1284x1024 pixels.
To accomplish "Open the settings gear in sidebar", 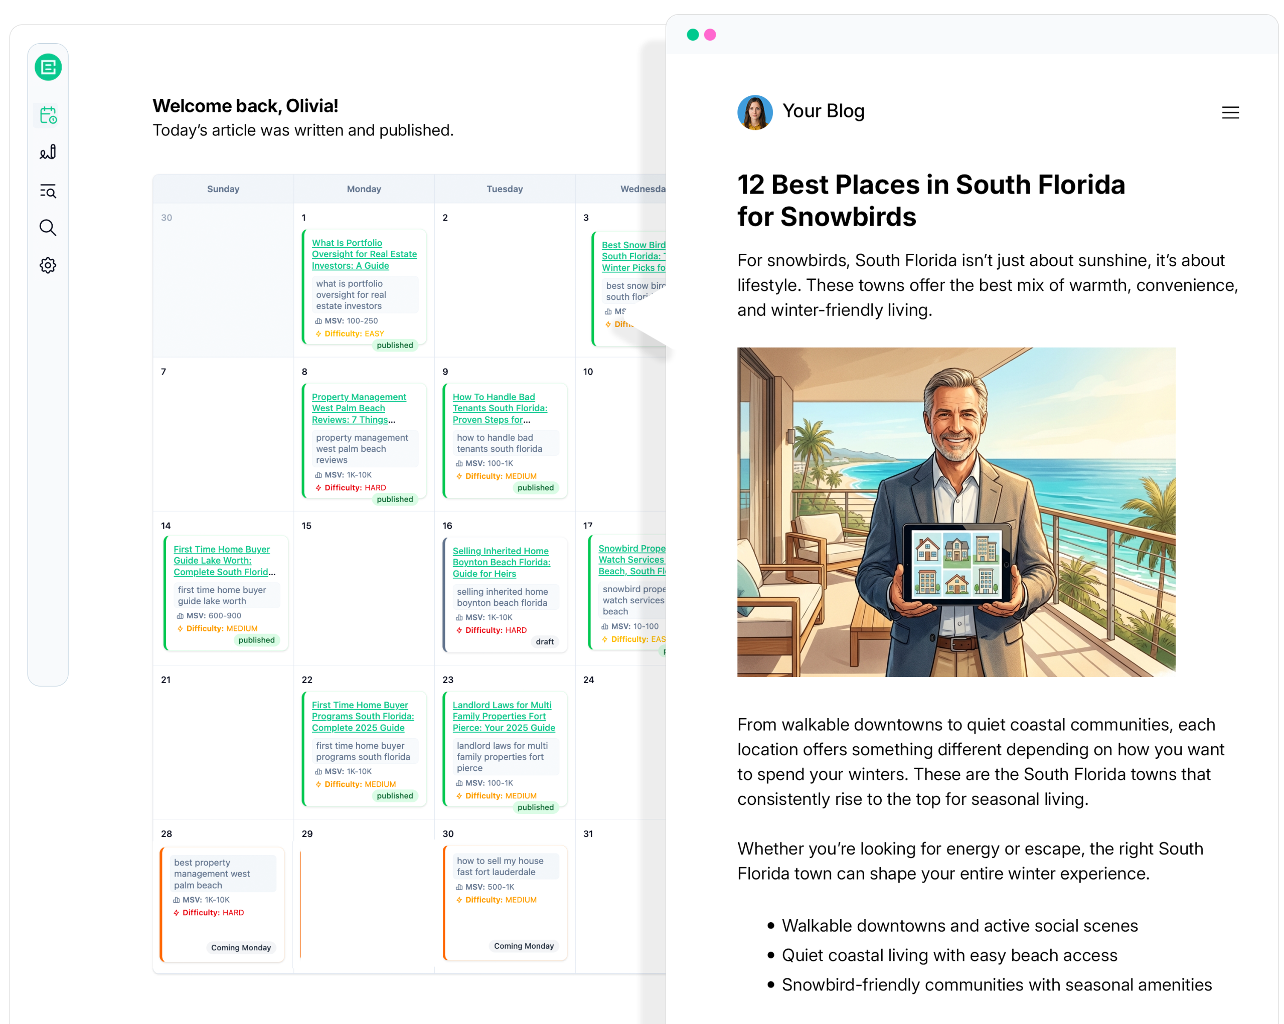I will 48,265.
